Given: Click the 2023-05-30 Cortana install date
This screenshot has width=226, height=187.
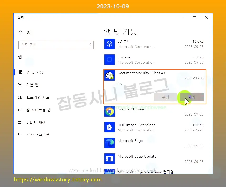Looking at the screenshot, I should 194,63.
